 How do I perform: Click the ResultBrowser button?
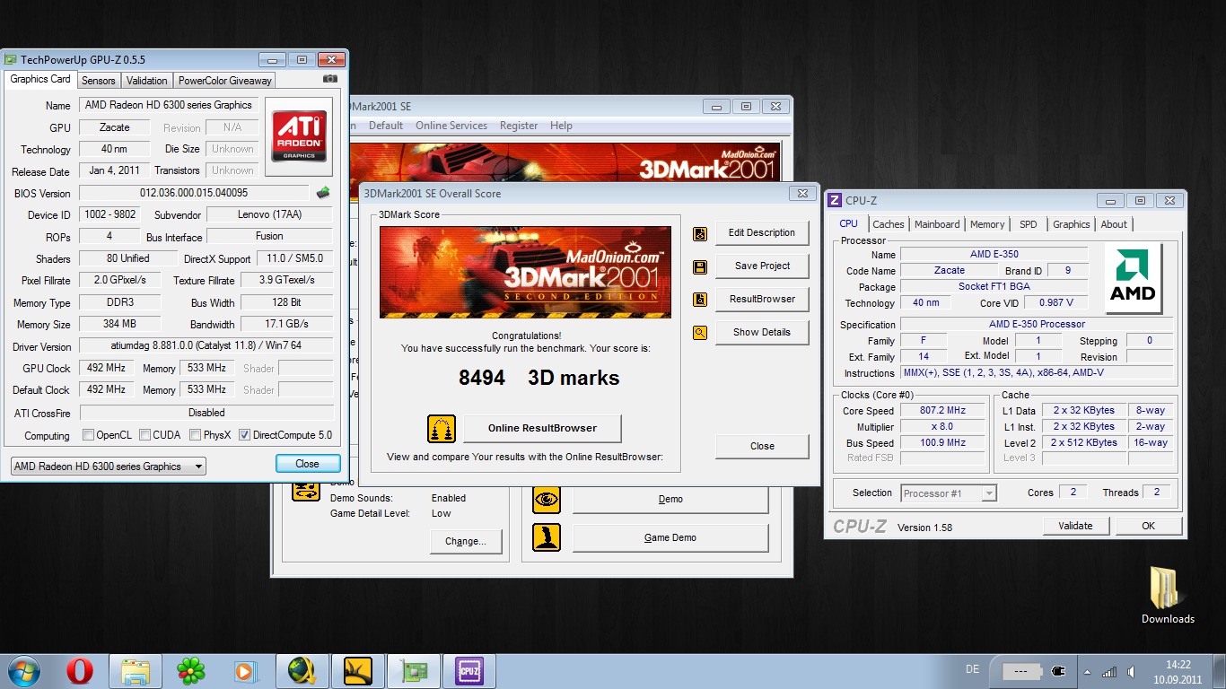click(762, 299)
